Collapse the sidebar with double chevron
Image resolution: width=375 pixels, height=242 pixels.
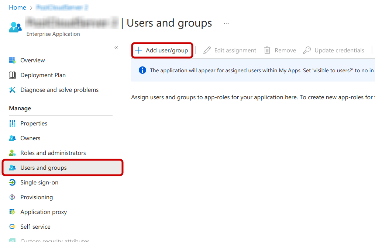[116, 48]
